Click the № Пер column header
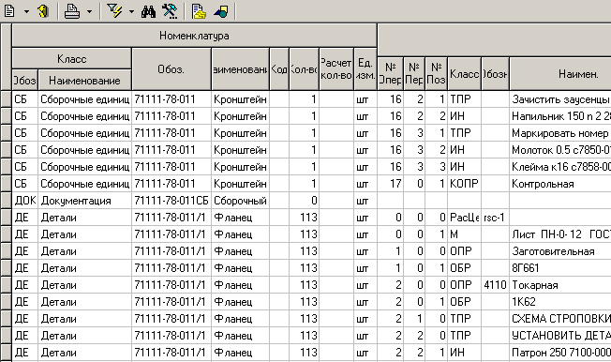Viewport: 611px width, 362px height. pos(414,73)
